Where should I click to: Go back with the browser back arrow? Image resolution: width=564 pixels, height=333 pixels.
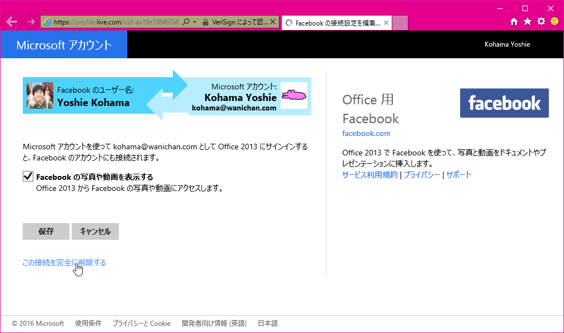coord(12,22)
